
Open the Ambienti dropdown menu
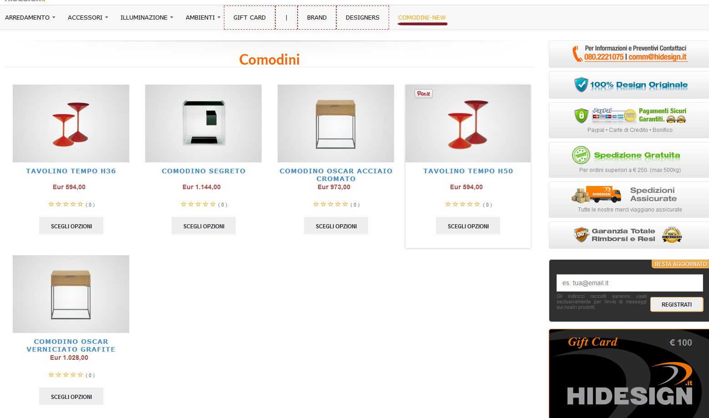point(203,17)
